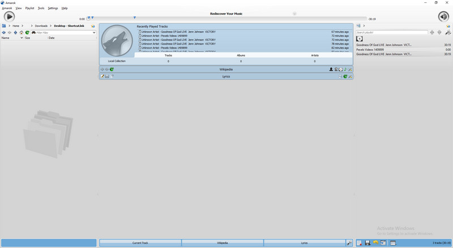
Task: Open Lyrics applet settings
Action: tap(350, 76)
